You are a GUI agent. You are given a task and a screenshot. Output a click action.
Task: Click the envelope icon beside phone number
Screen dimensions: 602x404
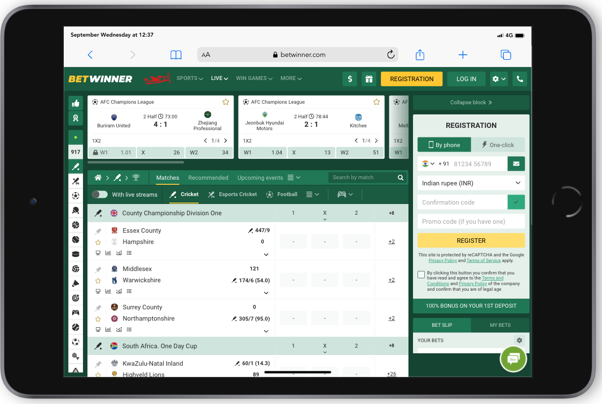(516, 163)
